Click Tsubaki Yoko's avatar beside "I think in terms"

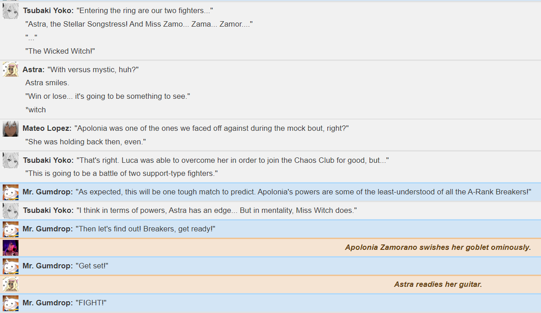tap(10, 211)
